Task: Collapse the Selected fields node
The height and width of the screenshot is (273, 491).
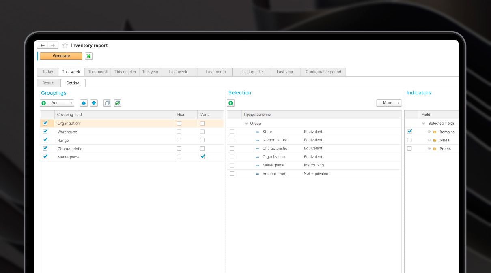Action: click(424, 123)
